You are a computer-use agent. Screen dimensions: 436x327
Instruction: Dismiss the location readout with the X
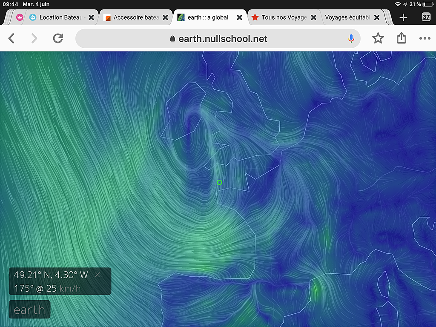coord(97,275)
